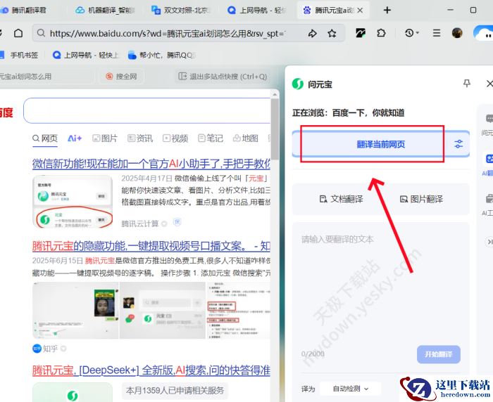Screen dimensions: 493x402
Task: Click the page vertical scrollbar
Action: [275, 129]
